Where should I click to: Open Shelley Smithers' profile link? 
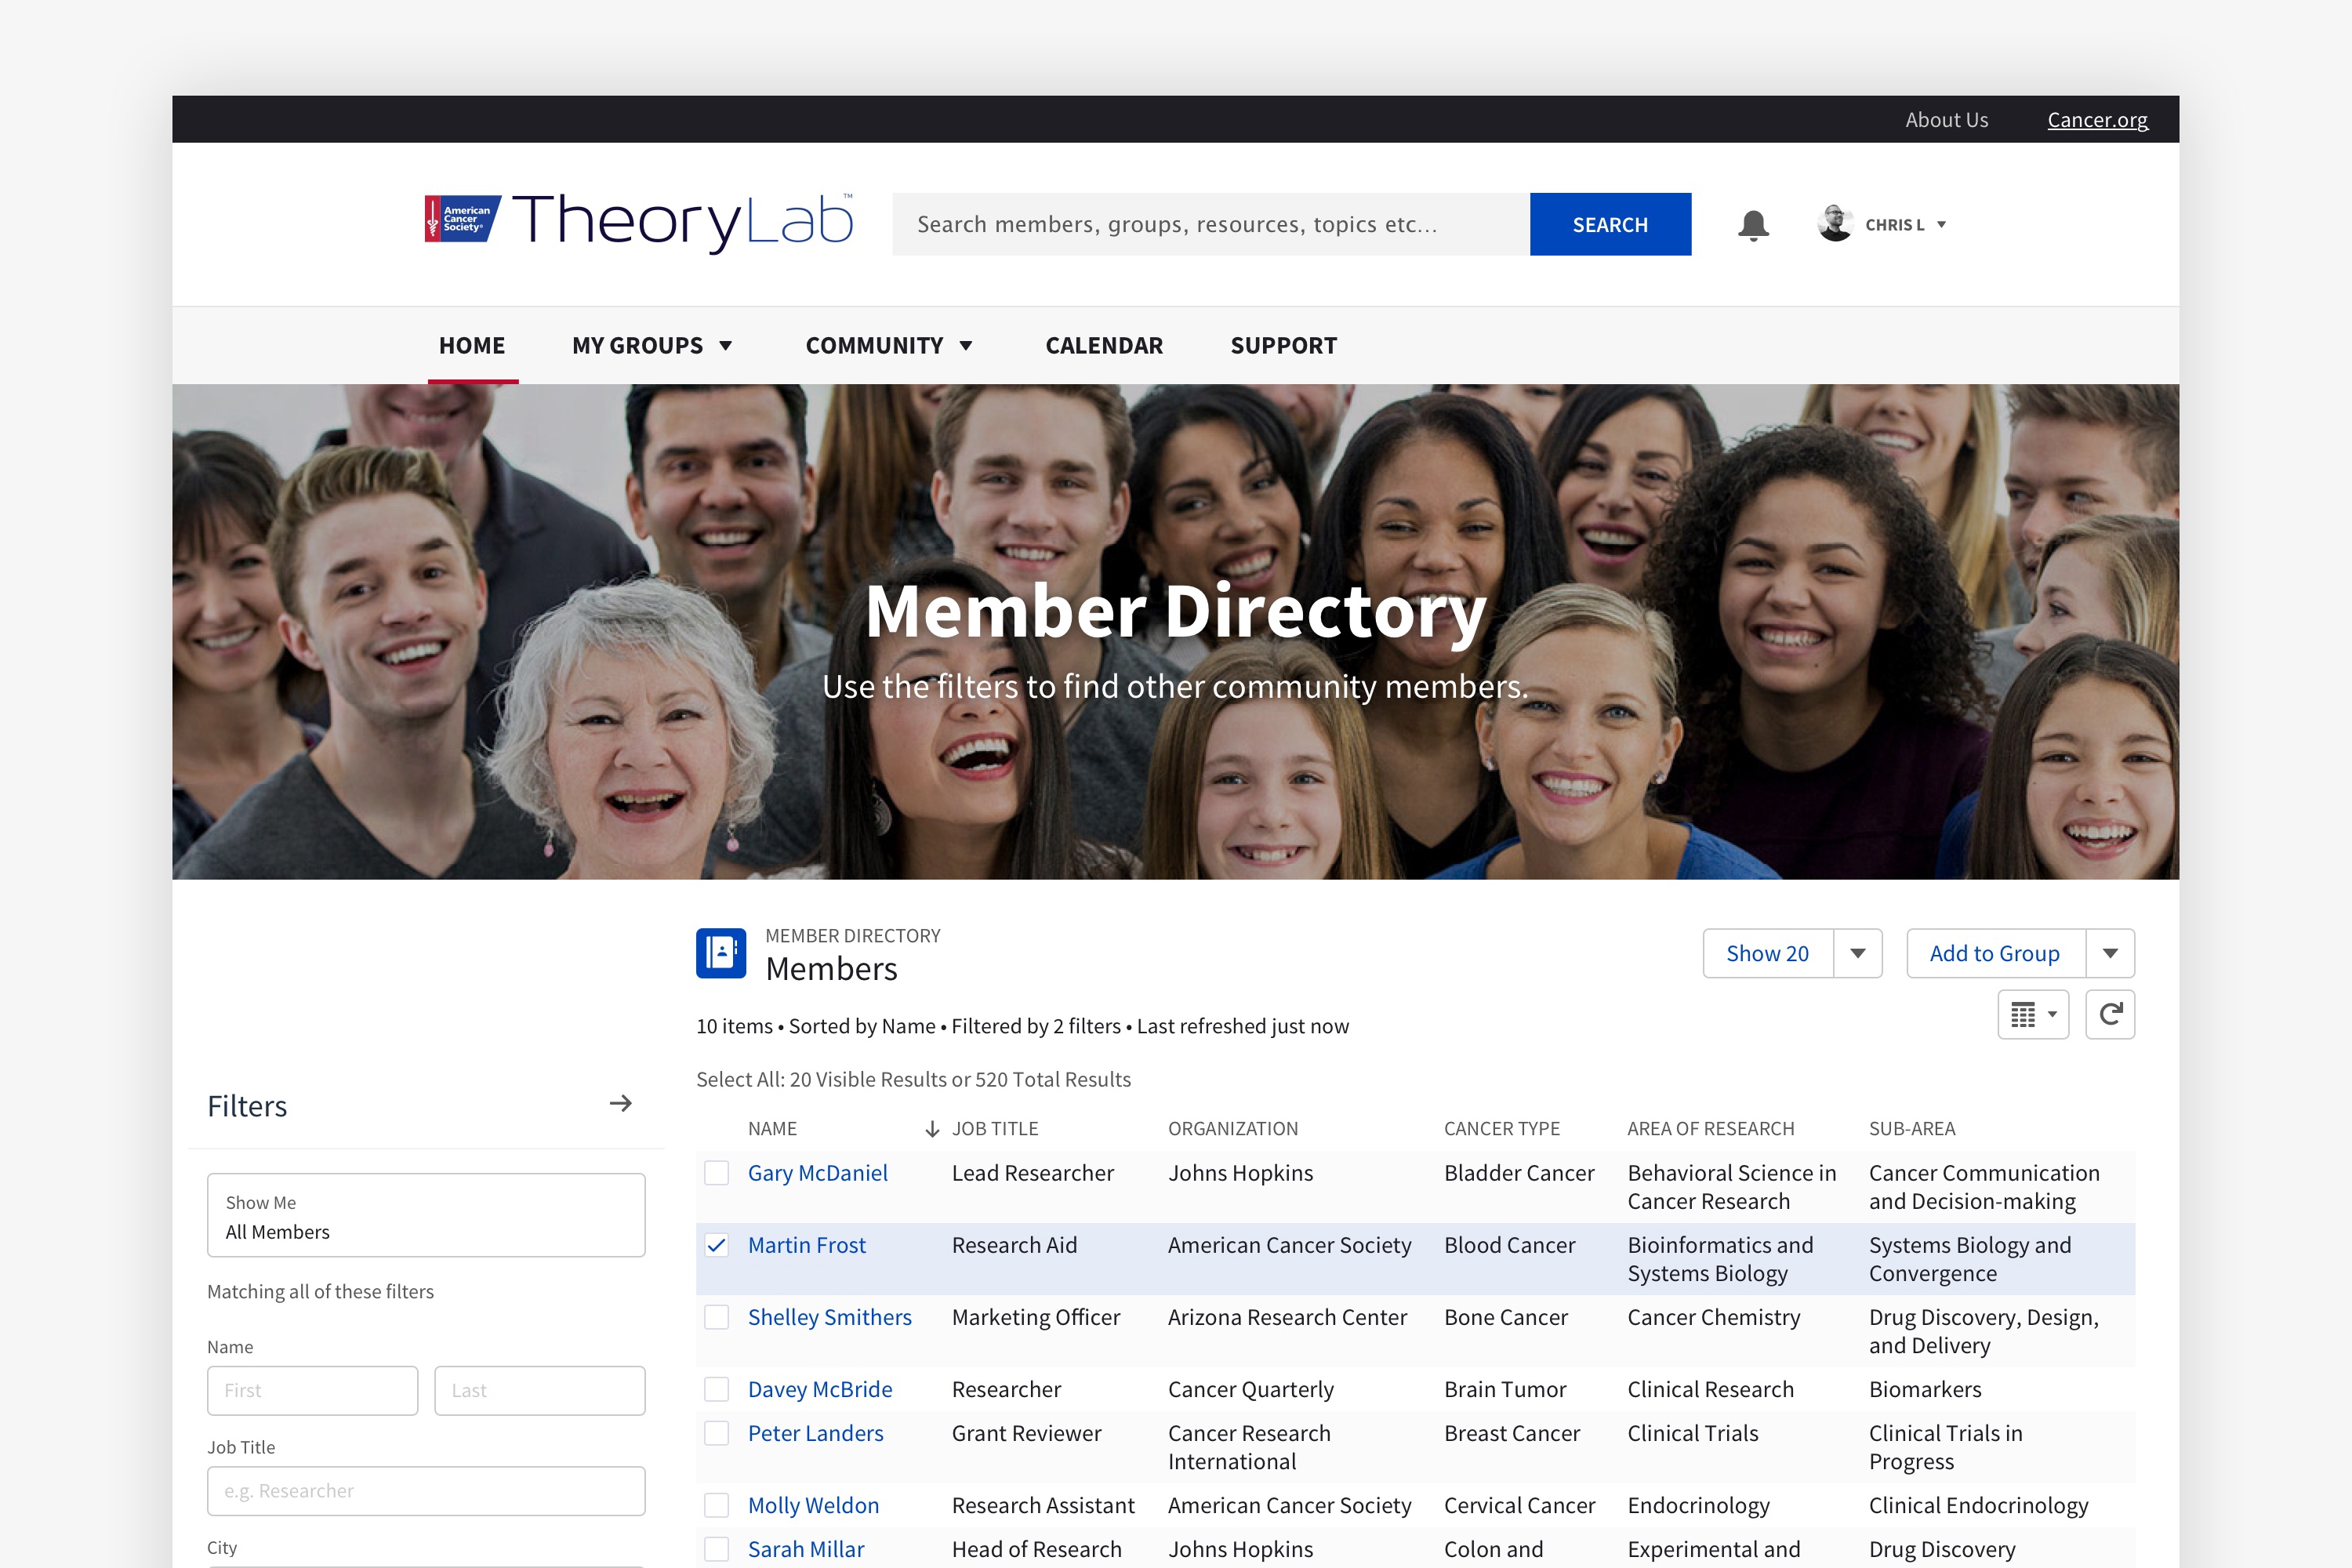[x=830, y=1317]
